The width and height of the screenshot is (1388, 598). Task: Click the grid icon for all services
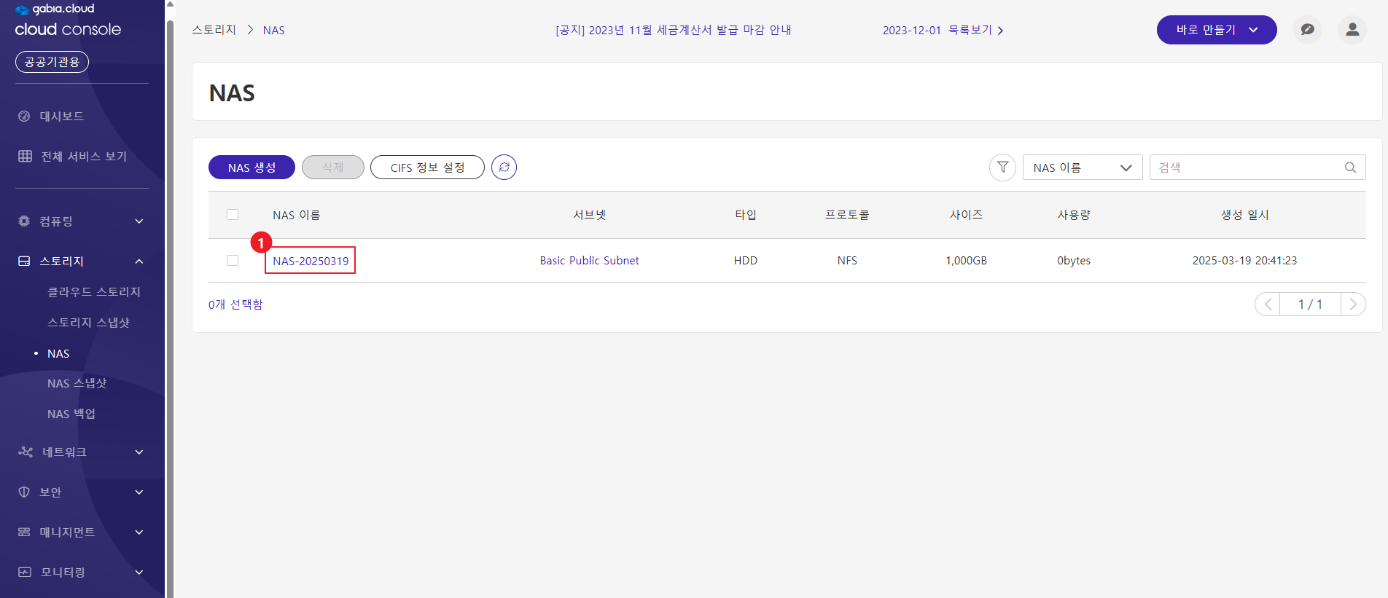point(25,156)
